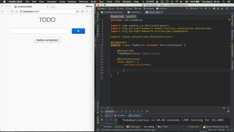Click the green Debug bug icon in toolbar
This screenshot has height=132, width=234.
tap(205, 8)
